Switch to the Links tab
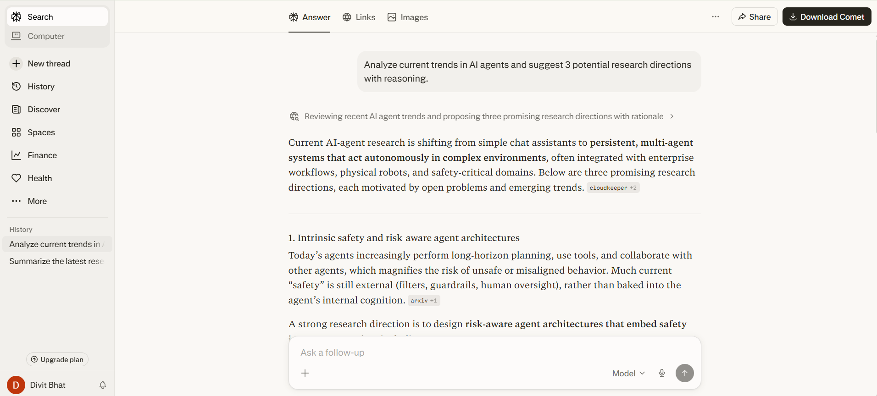Screen dimensions: 877x396 pos(359,17)
